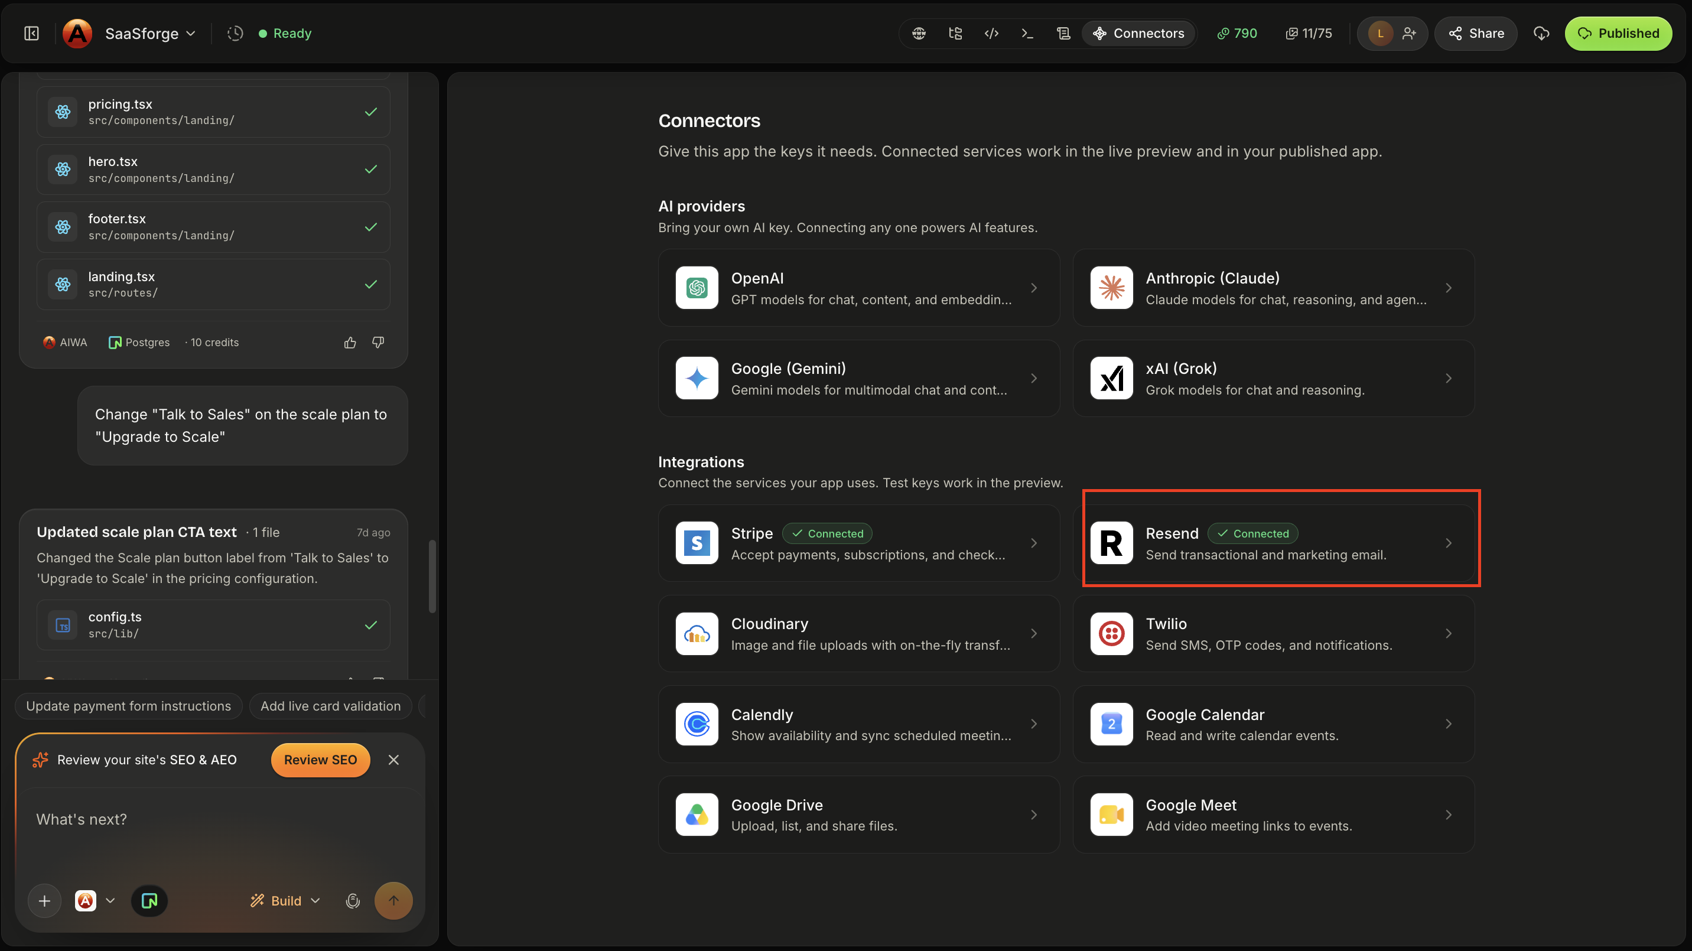The image size is (1692, 951).
Task: Activate the microphone voice input
Action: tap(353, 901)
